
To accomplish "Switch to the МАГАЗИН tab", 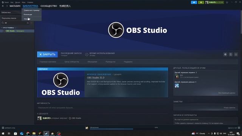I will pos(15,6).
